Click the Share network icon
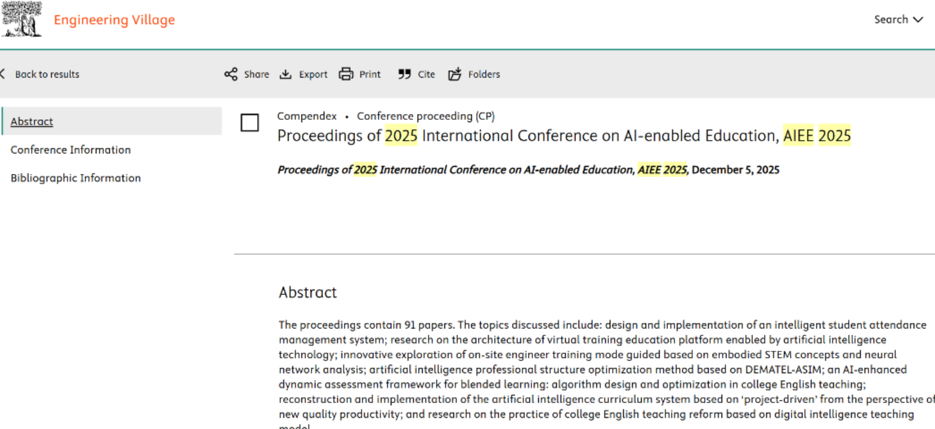 [x=231, y=74]
